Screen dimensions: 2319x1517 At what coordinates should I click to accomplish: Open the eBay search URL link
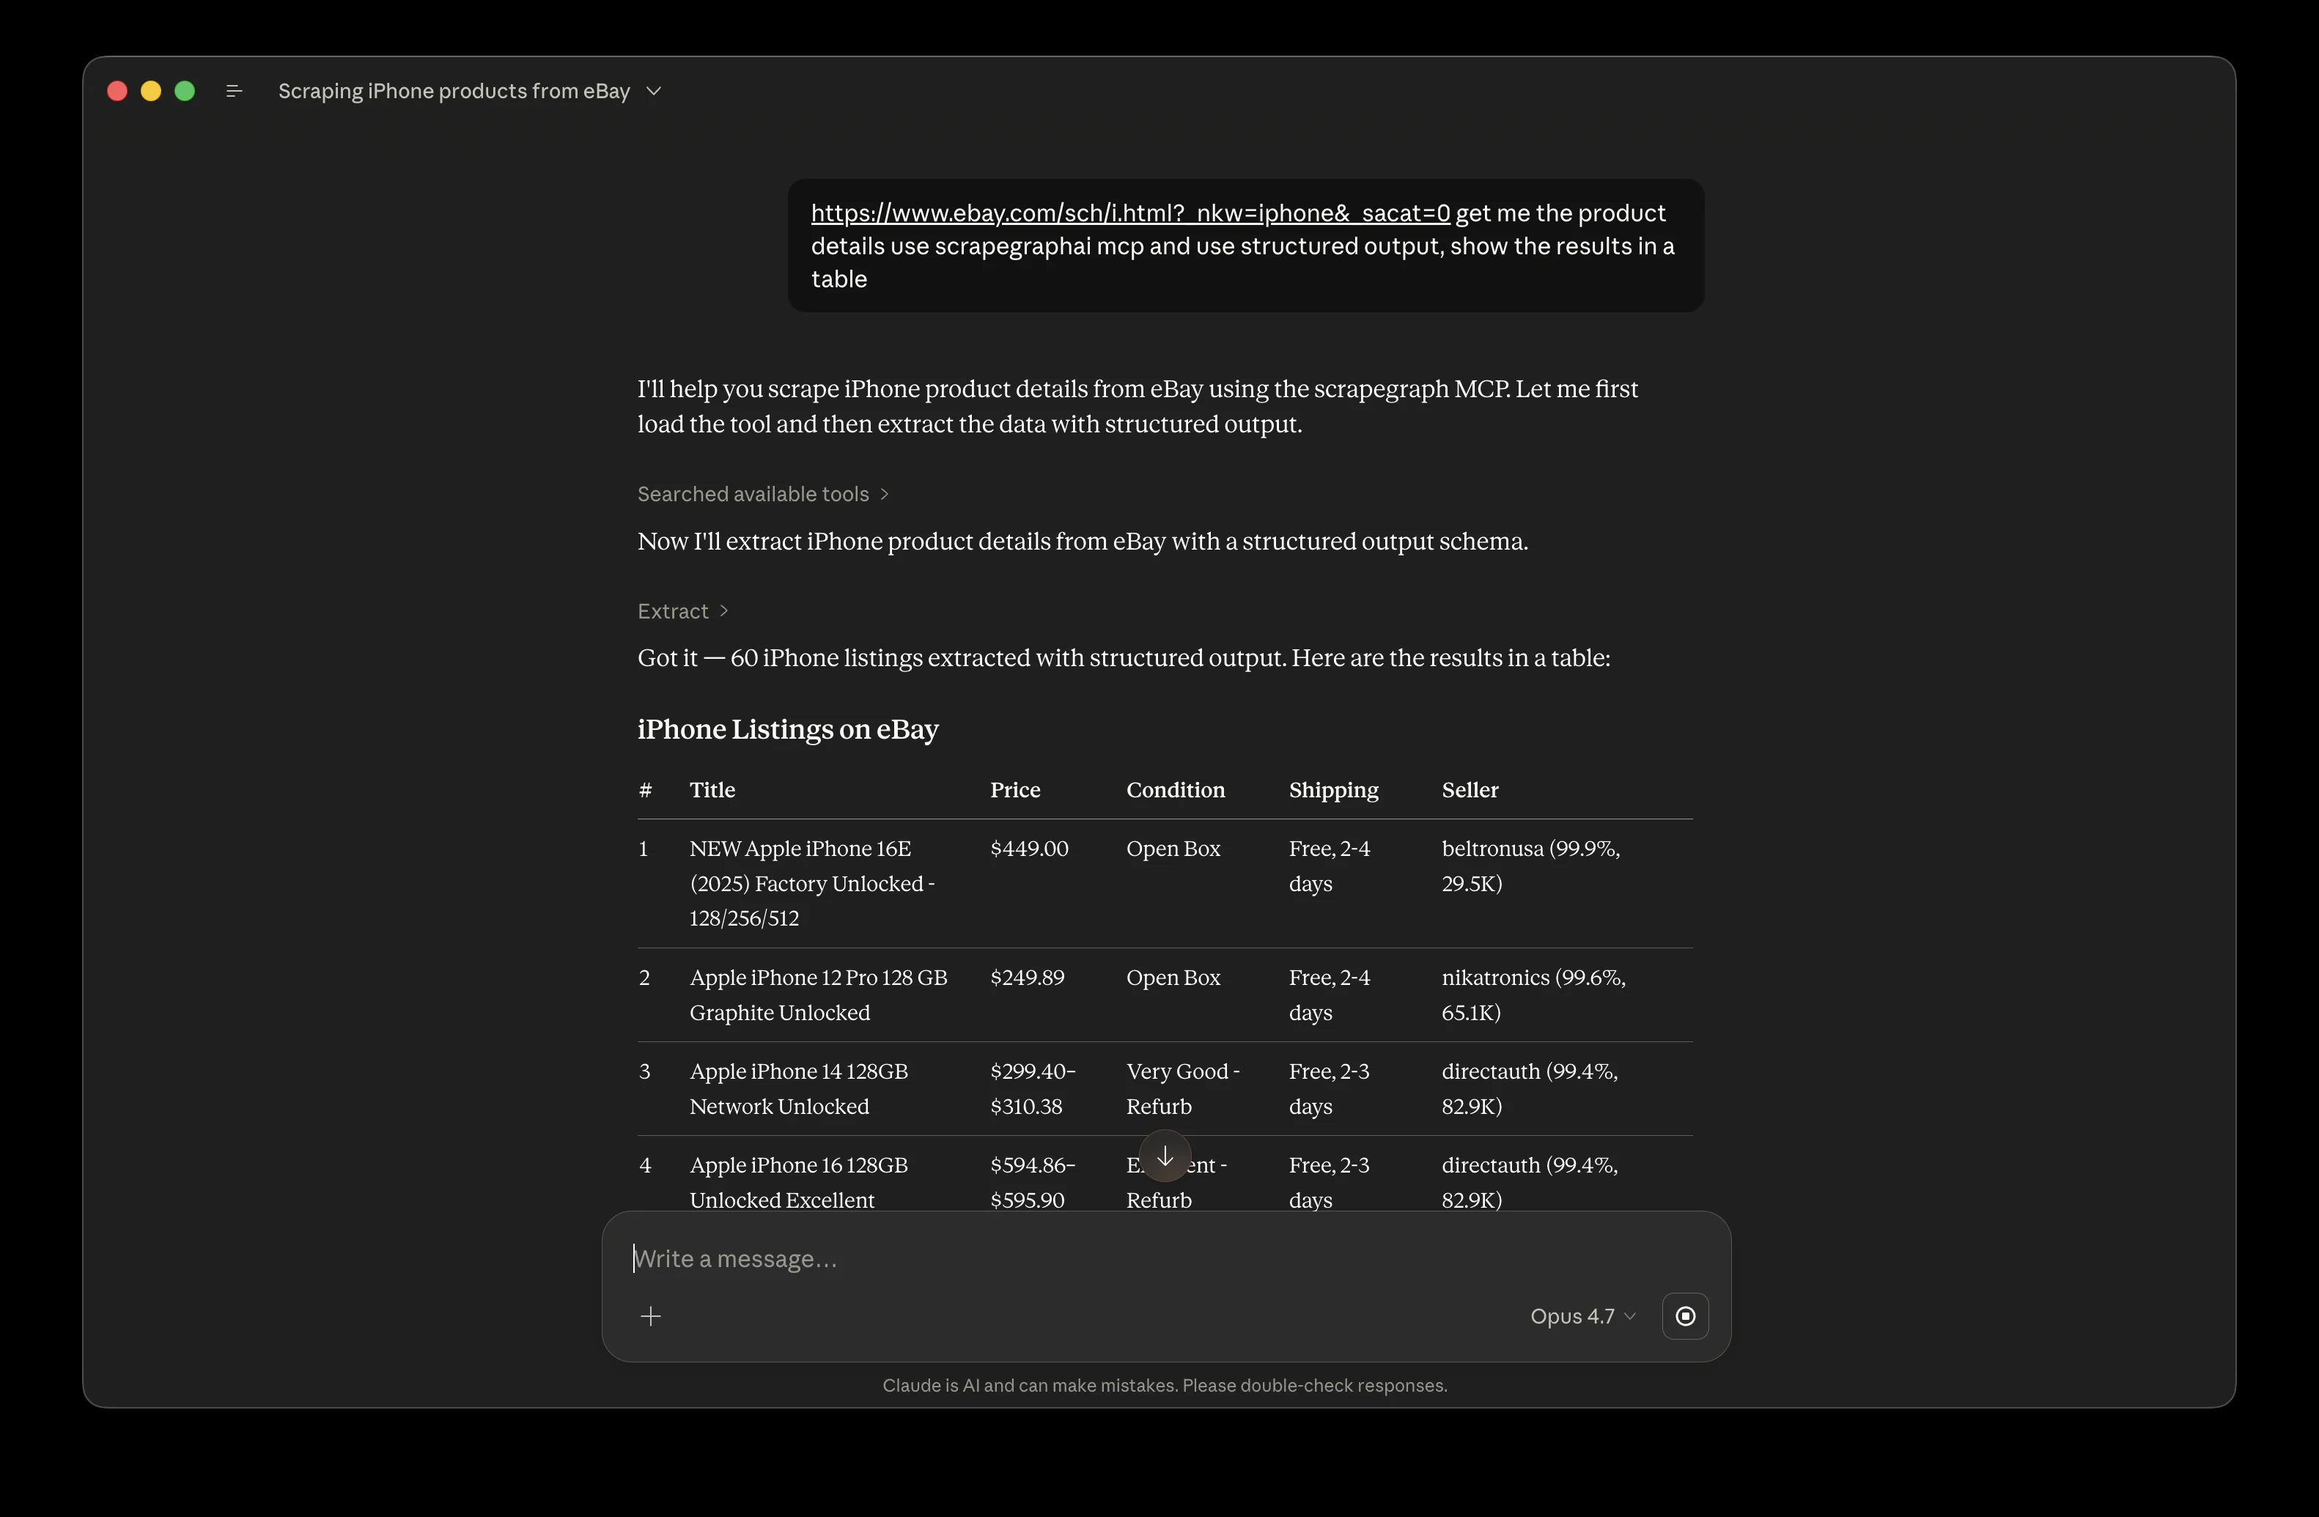point(1130,213)
